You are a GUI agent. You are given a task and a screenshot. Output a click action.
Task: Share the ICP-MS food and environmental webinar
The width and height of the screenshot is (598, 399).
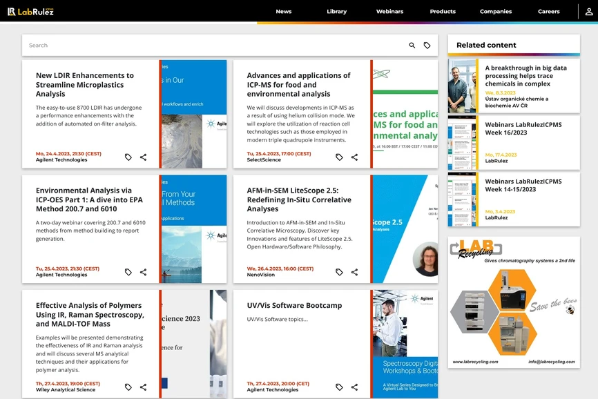[x=354, y=157]
